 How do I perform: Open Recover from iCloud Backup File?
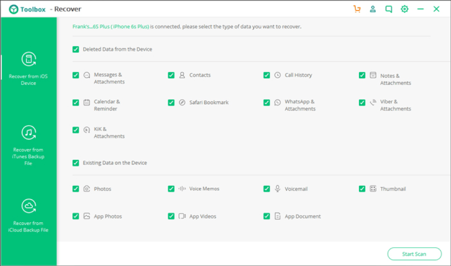pyautogui.click(x=28, y=215)
